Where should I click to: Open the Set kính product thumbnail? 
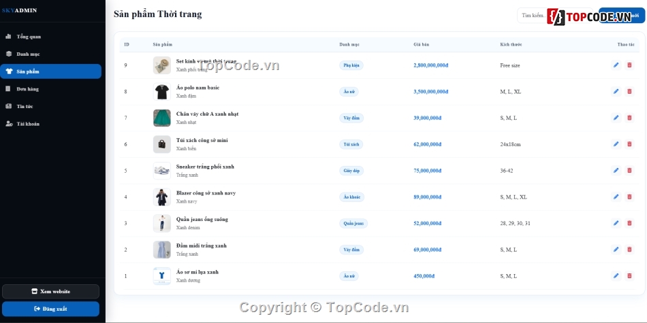point(162,65)
